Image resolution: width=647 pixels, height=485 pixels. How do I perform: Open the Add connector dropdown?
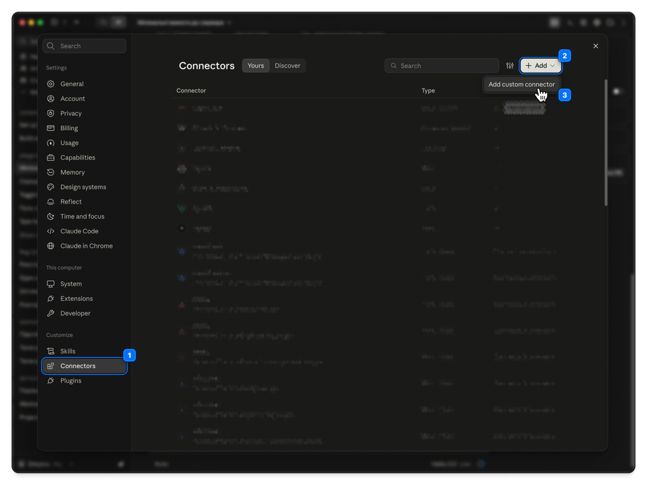pos(540,65)
